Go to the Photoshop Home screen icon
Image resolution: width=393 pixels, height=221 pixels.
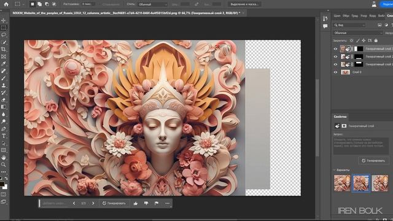(6, 4)
